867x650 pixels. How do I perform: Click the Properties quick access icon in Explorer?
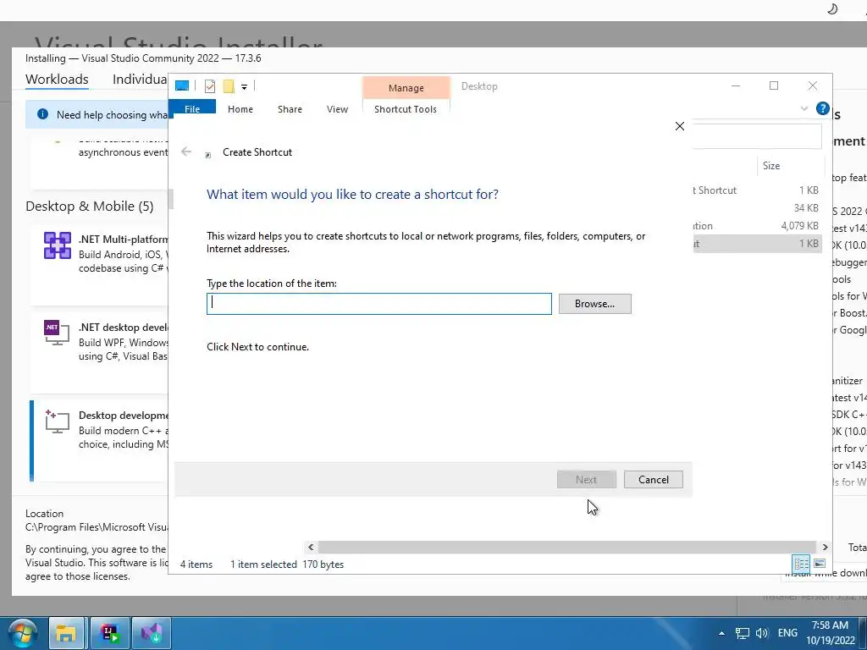(x=210, y=86)
